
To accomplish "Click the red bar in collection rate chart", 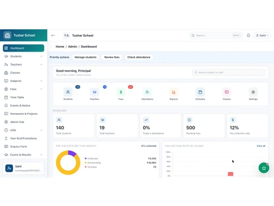I will (231, 174).
